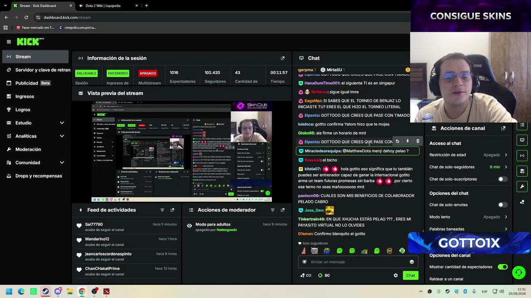
Task: Open WhatsApp from the taskbar
Action: coord(34,291)
